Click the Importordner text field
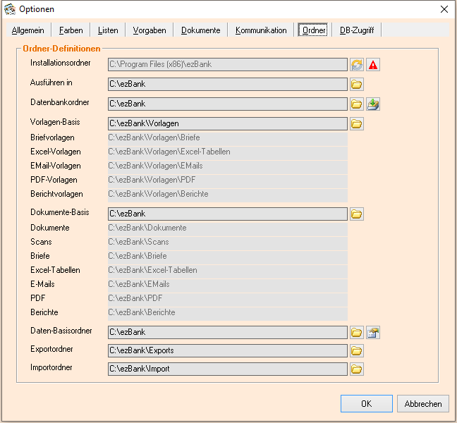 tap(227, 369)
